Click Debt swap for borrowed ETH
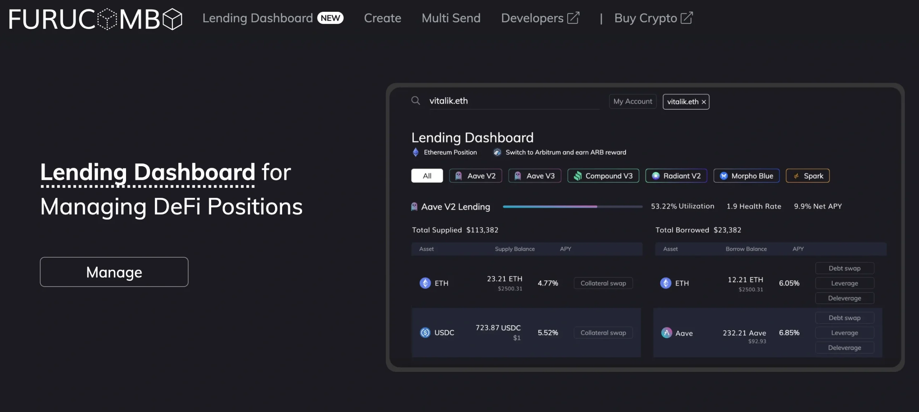The image size is (919, 412). pyautogui.click(x=844, y=268)
